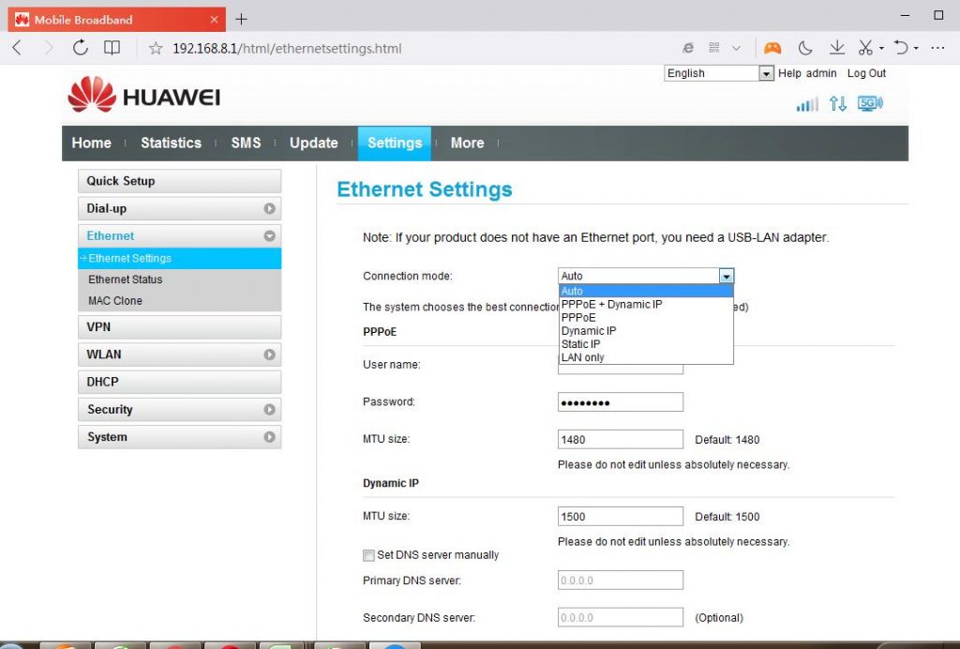Screen dimensions: 960x649
Task: Open the SMS menu item
Action: coord(246,143)
